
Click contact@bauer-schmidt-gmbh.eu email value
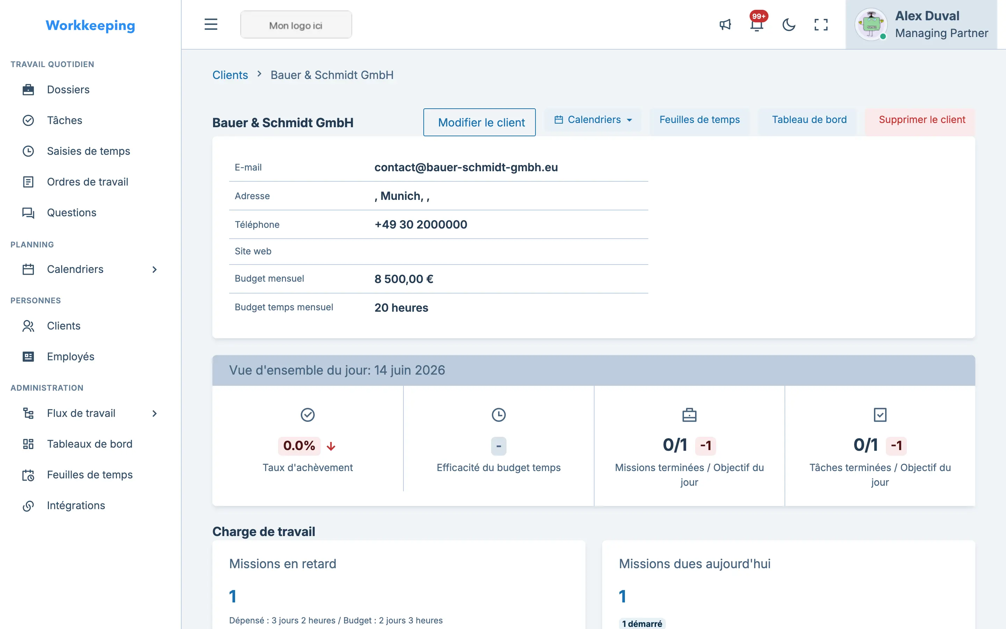pos(466,167)
